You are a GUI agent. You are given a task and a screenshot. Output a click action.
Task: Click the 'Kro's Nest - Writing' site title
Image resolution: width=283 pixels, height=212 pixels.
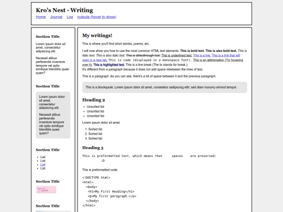click(x=64, y=10)
